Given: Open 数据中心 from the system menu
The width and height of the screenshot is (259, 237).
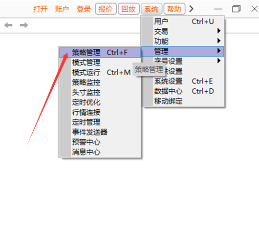Looking at the screenshot, I should [x=183, y=91].
